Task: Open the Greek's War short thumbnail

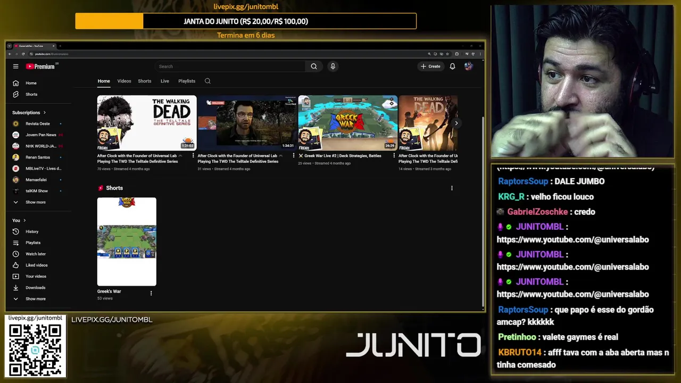Action: pyautogui.click(x=127, y=242)
